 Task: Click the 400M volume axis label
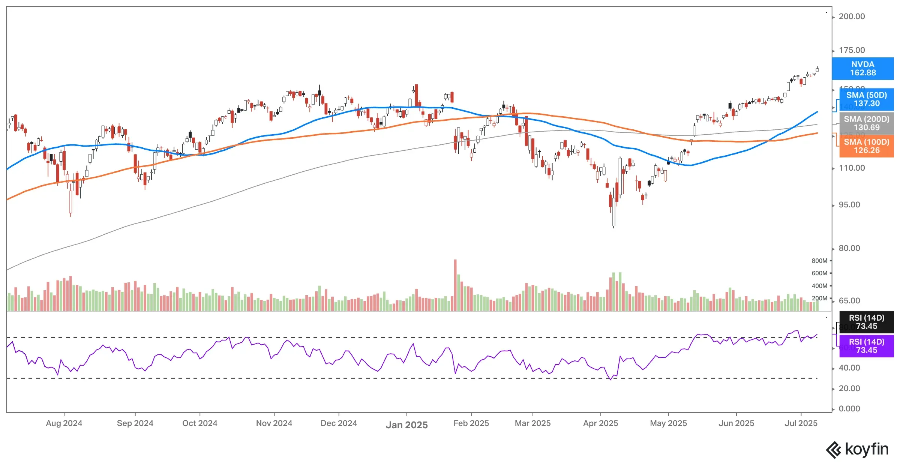pyautogui.click(x=819, y=286)
